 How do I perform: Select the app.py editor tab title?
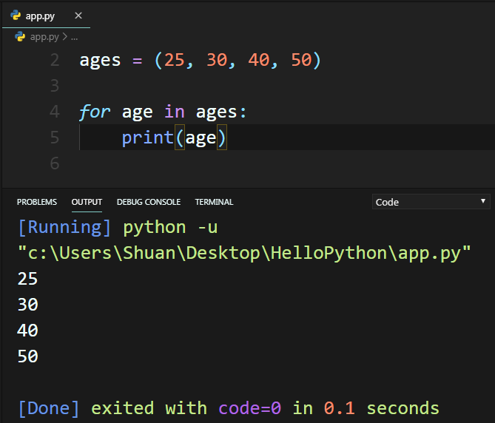(x=40, y=16)
